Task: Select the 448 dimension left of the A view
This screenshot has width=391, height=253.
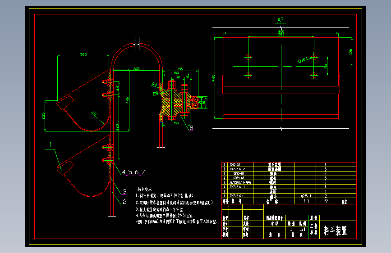Action: click(x=213, y=78)
